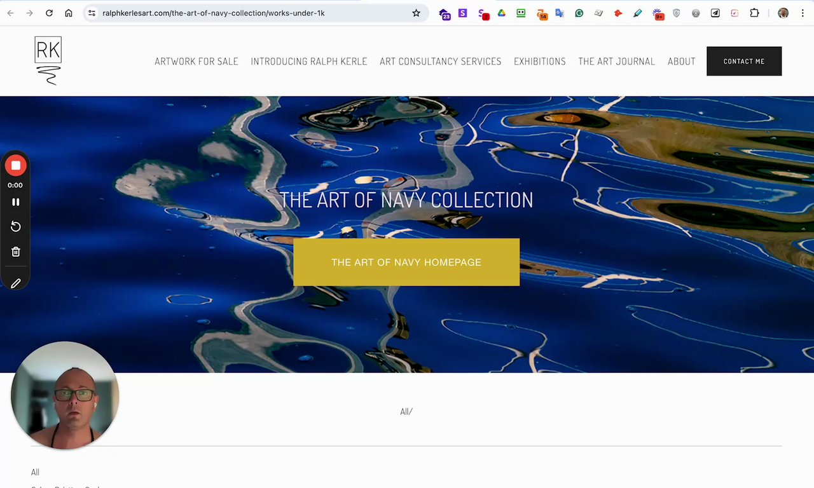View site information icon in address bar
This screenshot has width=814, height=488.
tap(92, 13)
